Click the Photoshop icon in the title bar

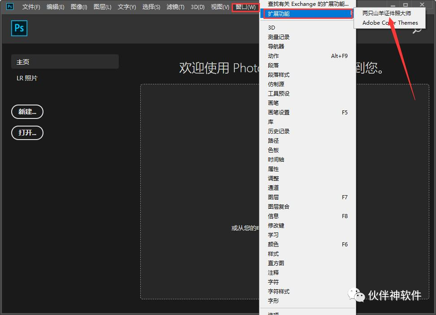(9, 6)
